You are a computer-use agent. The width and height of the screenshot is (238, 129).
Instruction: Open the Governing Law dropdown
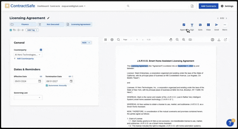point(28,98)
